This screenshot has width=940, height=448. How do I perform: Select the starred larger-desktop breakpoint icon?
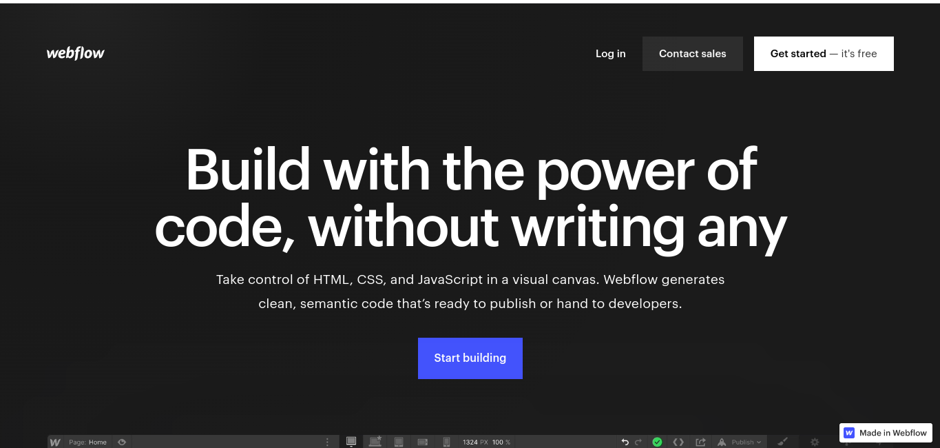[x=375, y=441]
